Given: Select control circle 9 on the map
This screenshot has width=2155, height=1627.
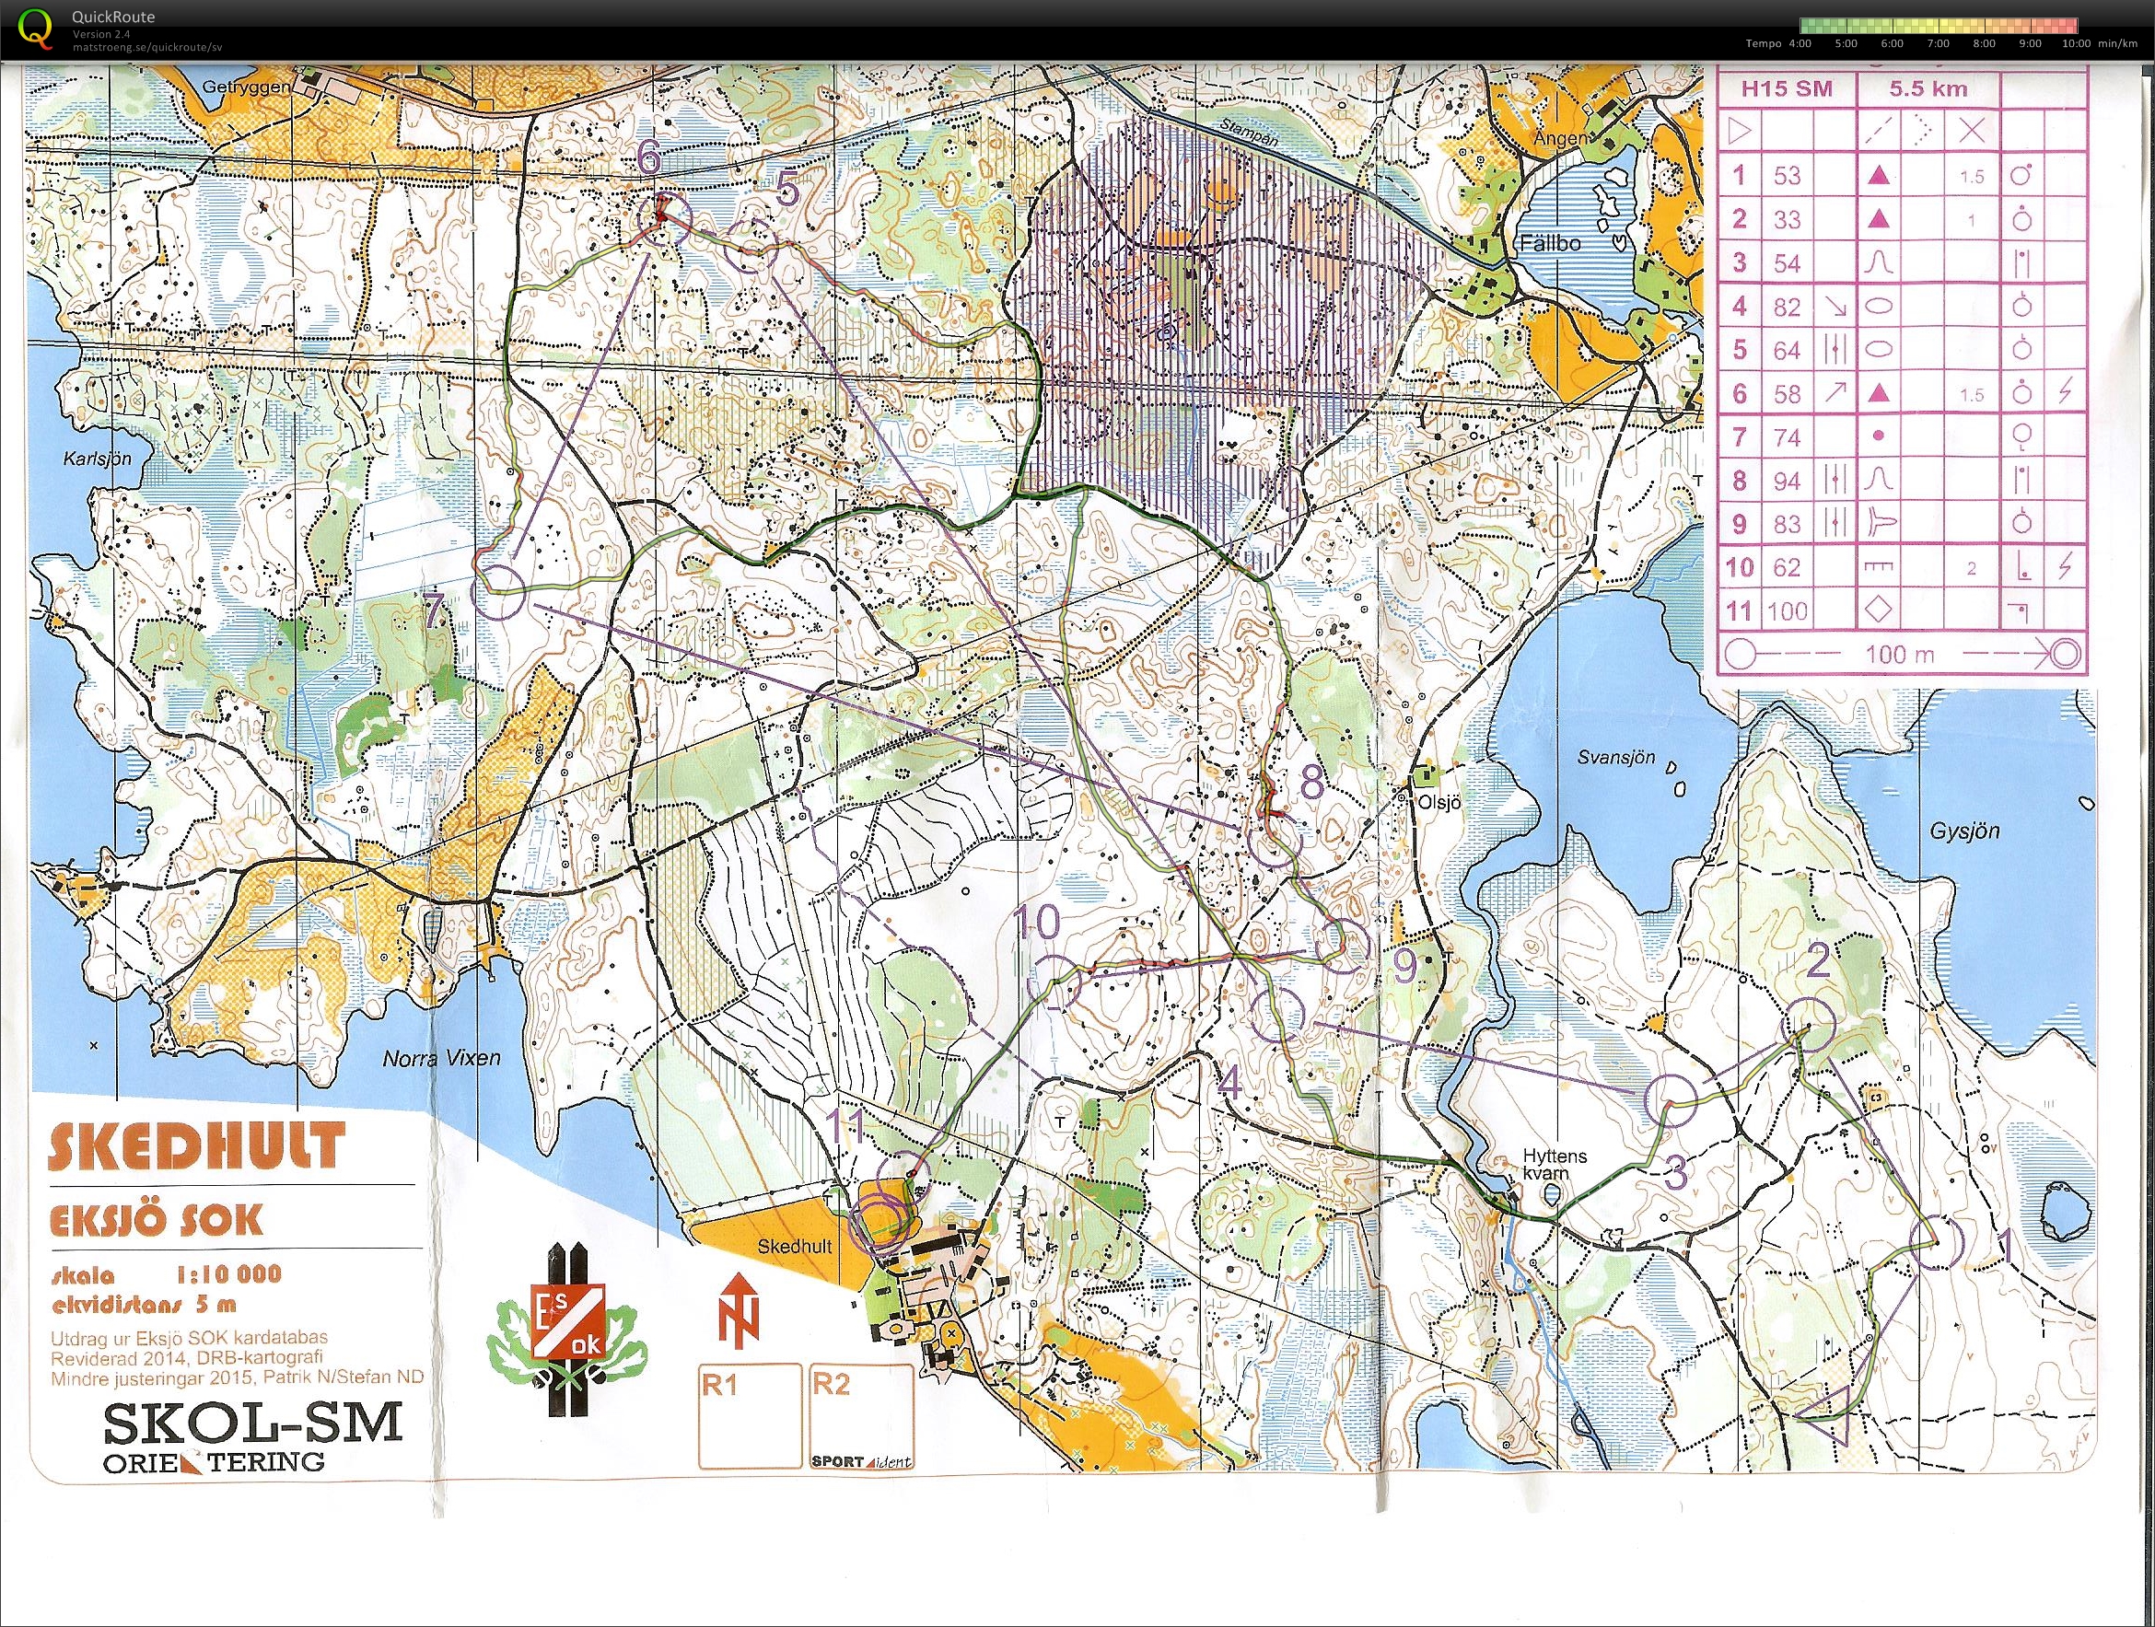Looking at the screenshot, I should coord(1343,944).
